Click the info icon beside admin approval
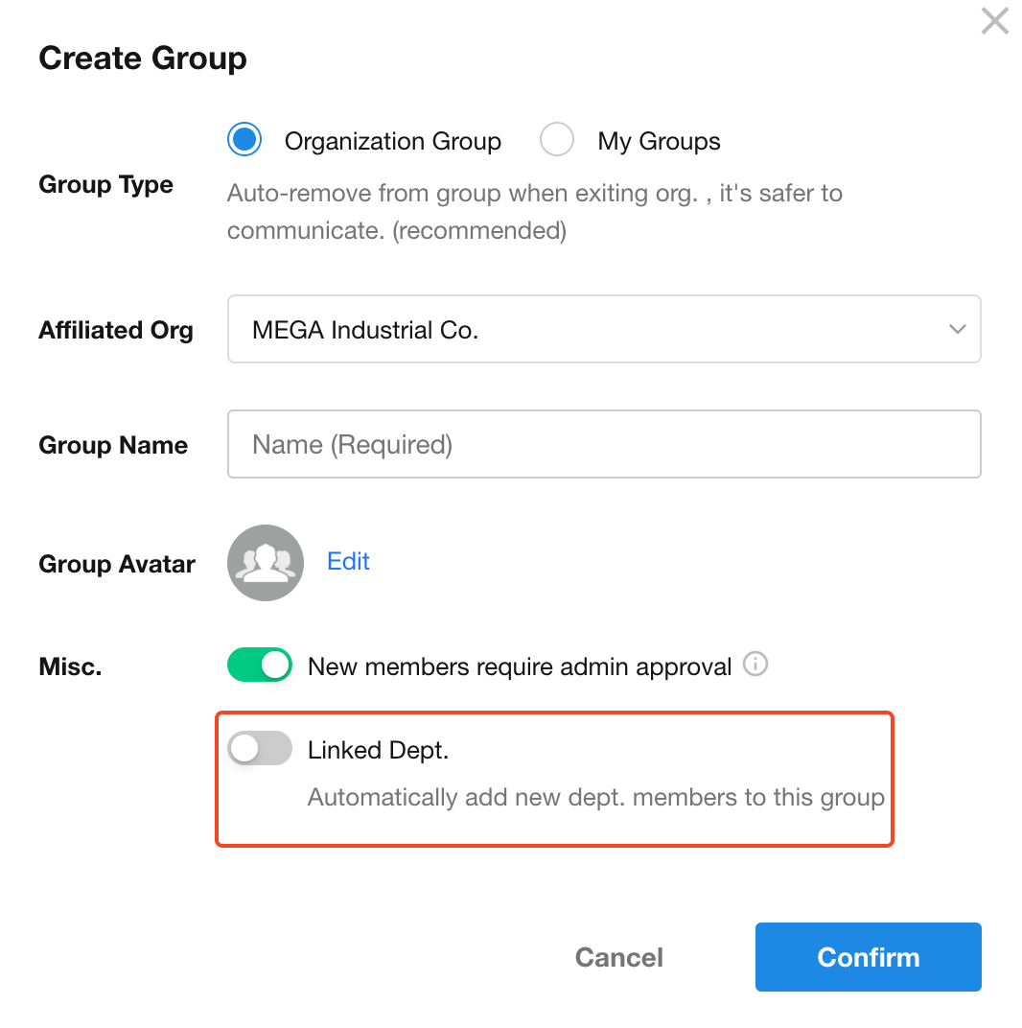This screenshot has width=1022, height=1028. pos(755,665)
